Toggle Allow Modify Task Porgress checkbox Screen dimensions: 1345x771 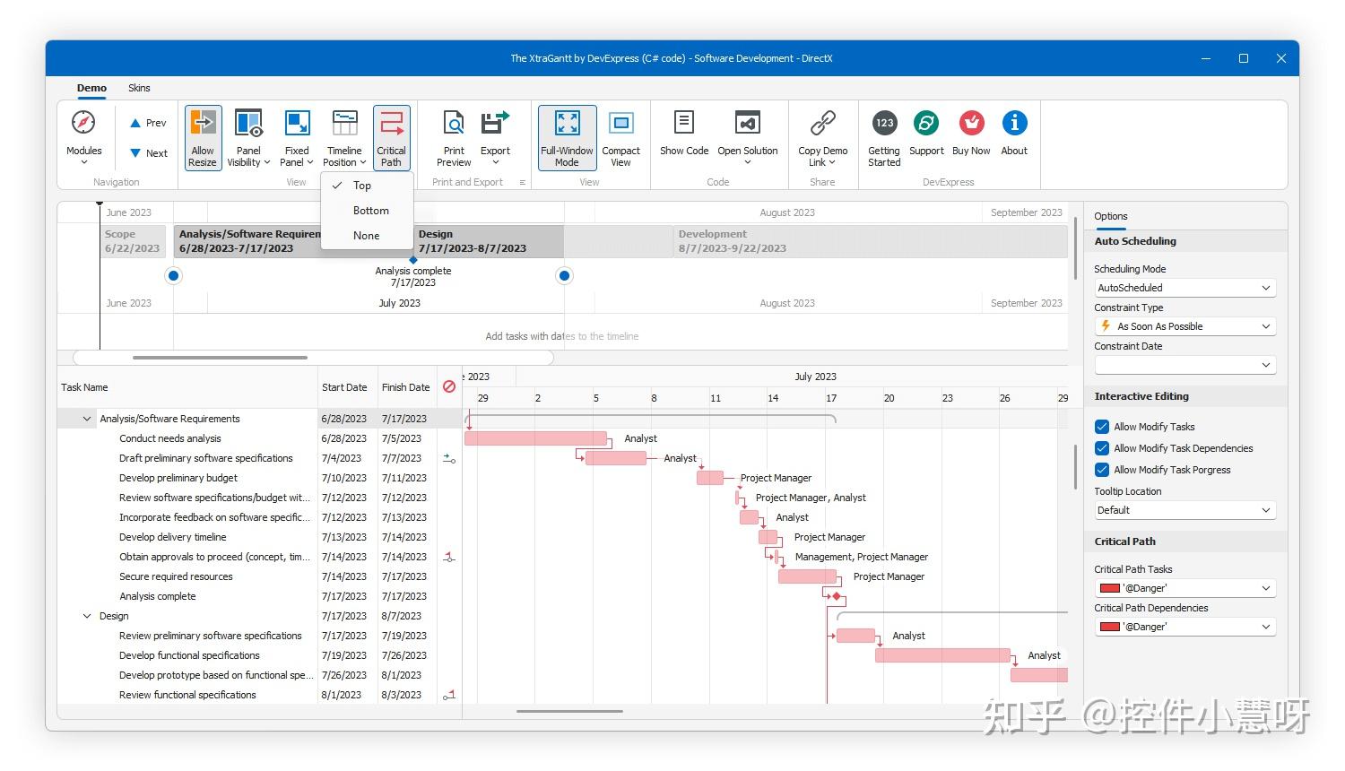click(1101, 469)
